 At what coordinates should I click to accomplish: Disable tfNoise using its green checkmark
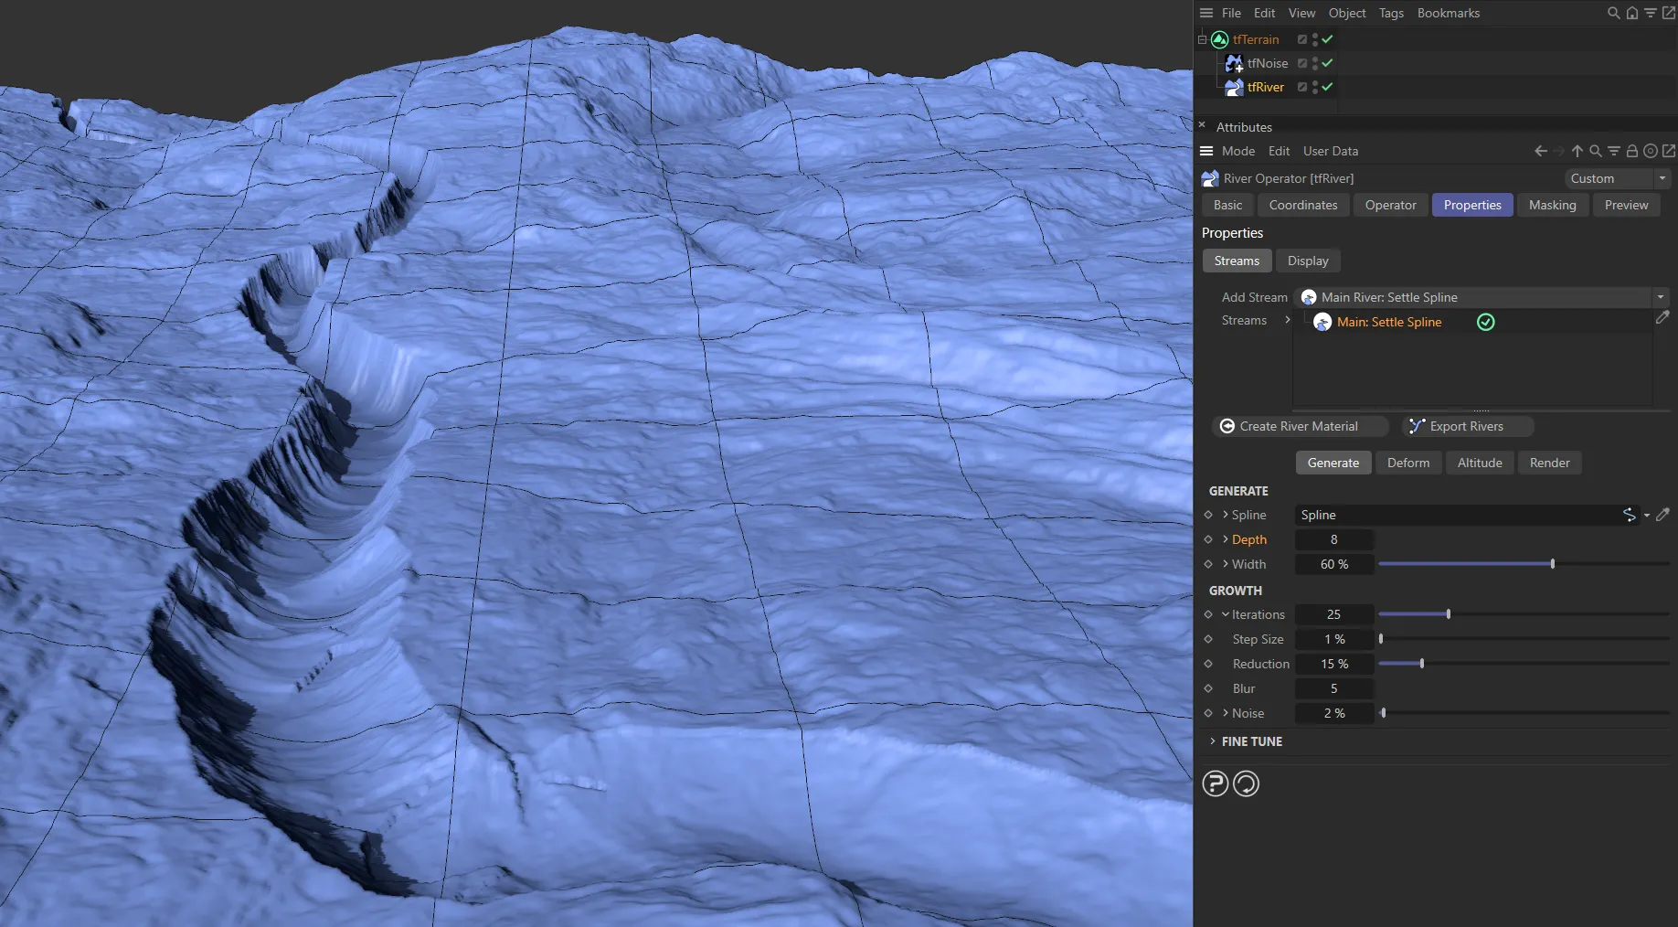coord(1327,63)
